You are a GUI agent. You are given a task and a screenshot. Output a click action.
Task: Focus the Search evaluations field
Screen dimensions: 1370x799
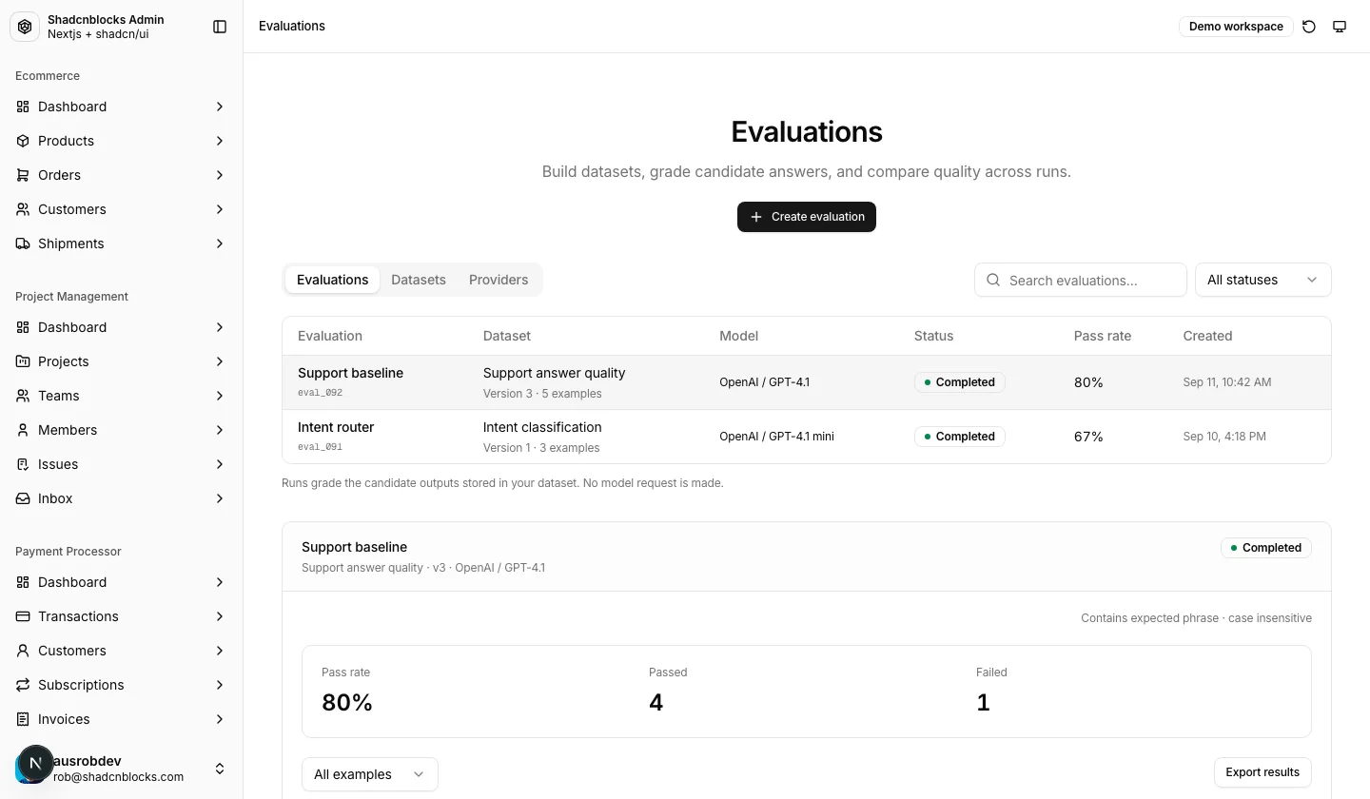[1081, 280]
